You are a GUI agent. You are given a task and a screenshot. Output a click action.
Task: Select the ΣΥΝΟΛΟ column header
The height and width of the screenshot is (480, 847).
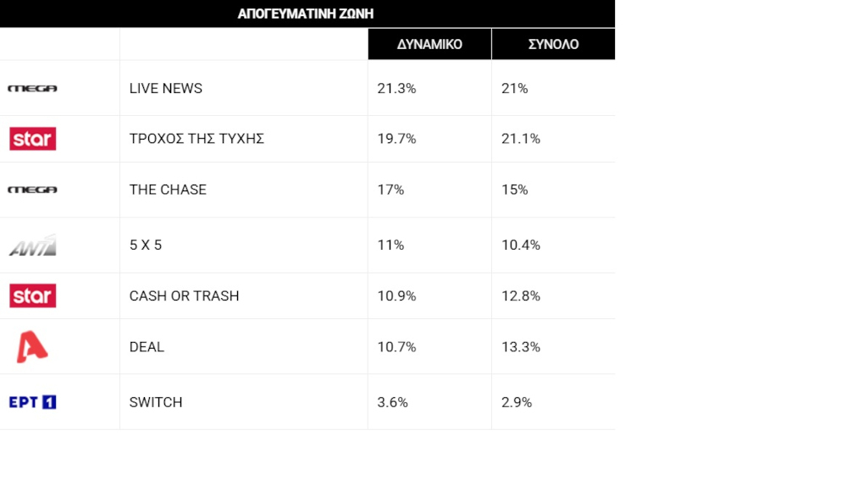(553, 44)
